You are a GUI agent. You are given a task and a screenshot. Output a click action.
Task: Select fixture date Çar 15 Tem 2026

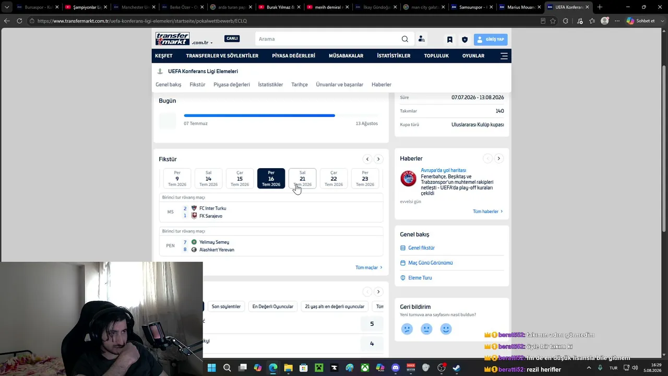tap(240, 179)
